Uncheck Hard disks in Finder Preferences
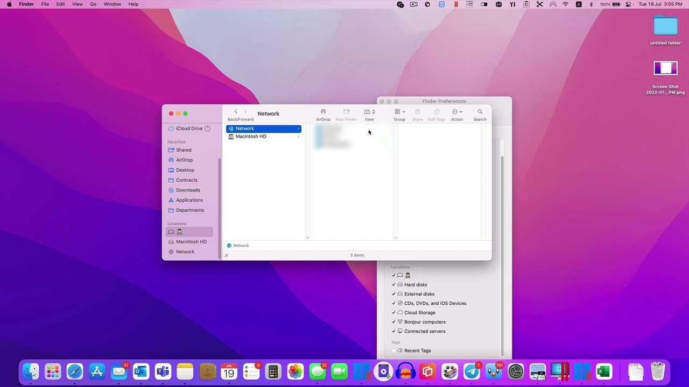The image size is (689, 387). 393,285
